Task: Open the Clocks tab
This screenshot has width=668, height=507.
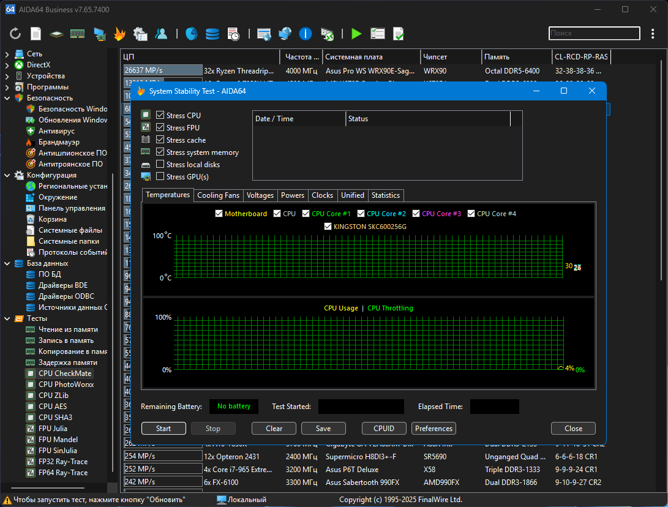Action: tap(323, 195)
